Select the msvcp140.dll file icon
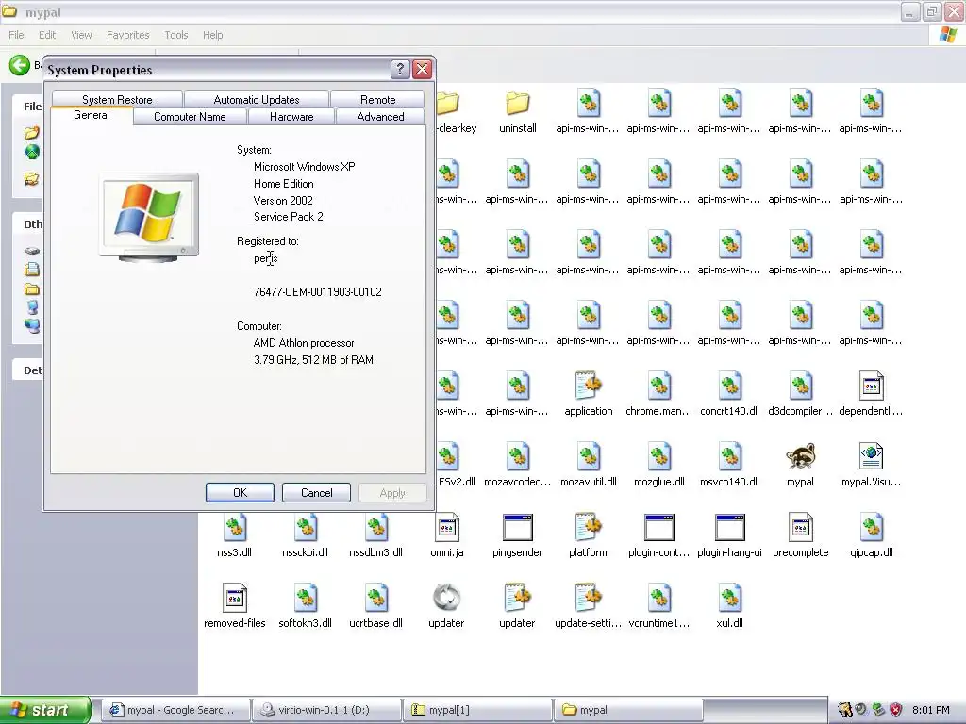Image resolution: width=966 pixels, height=724 pixels. (x=729, y=457)
